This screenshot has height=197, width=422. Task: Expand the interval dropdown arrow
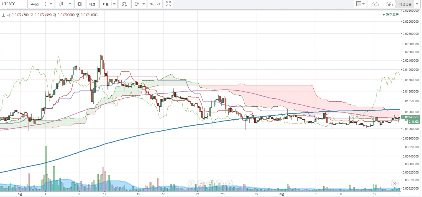(50, 4)
